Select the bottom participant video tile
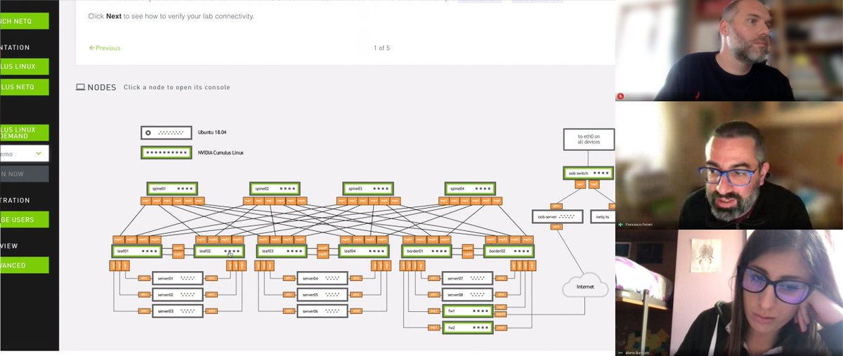The image size is (843, 356). (729, 293)
